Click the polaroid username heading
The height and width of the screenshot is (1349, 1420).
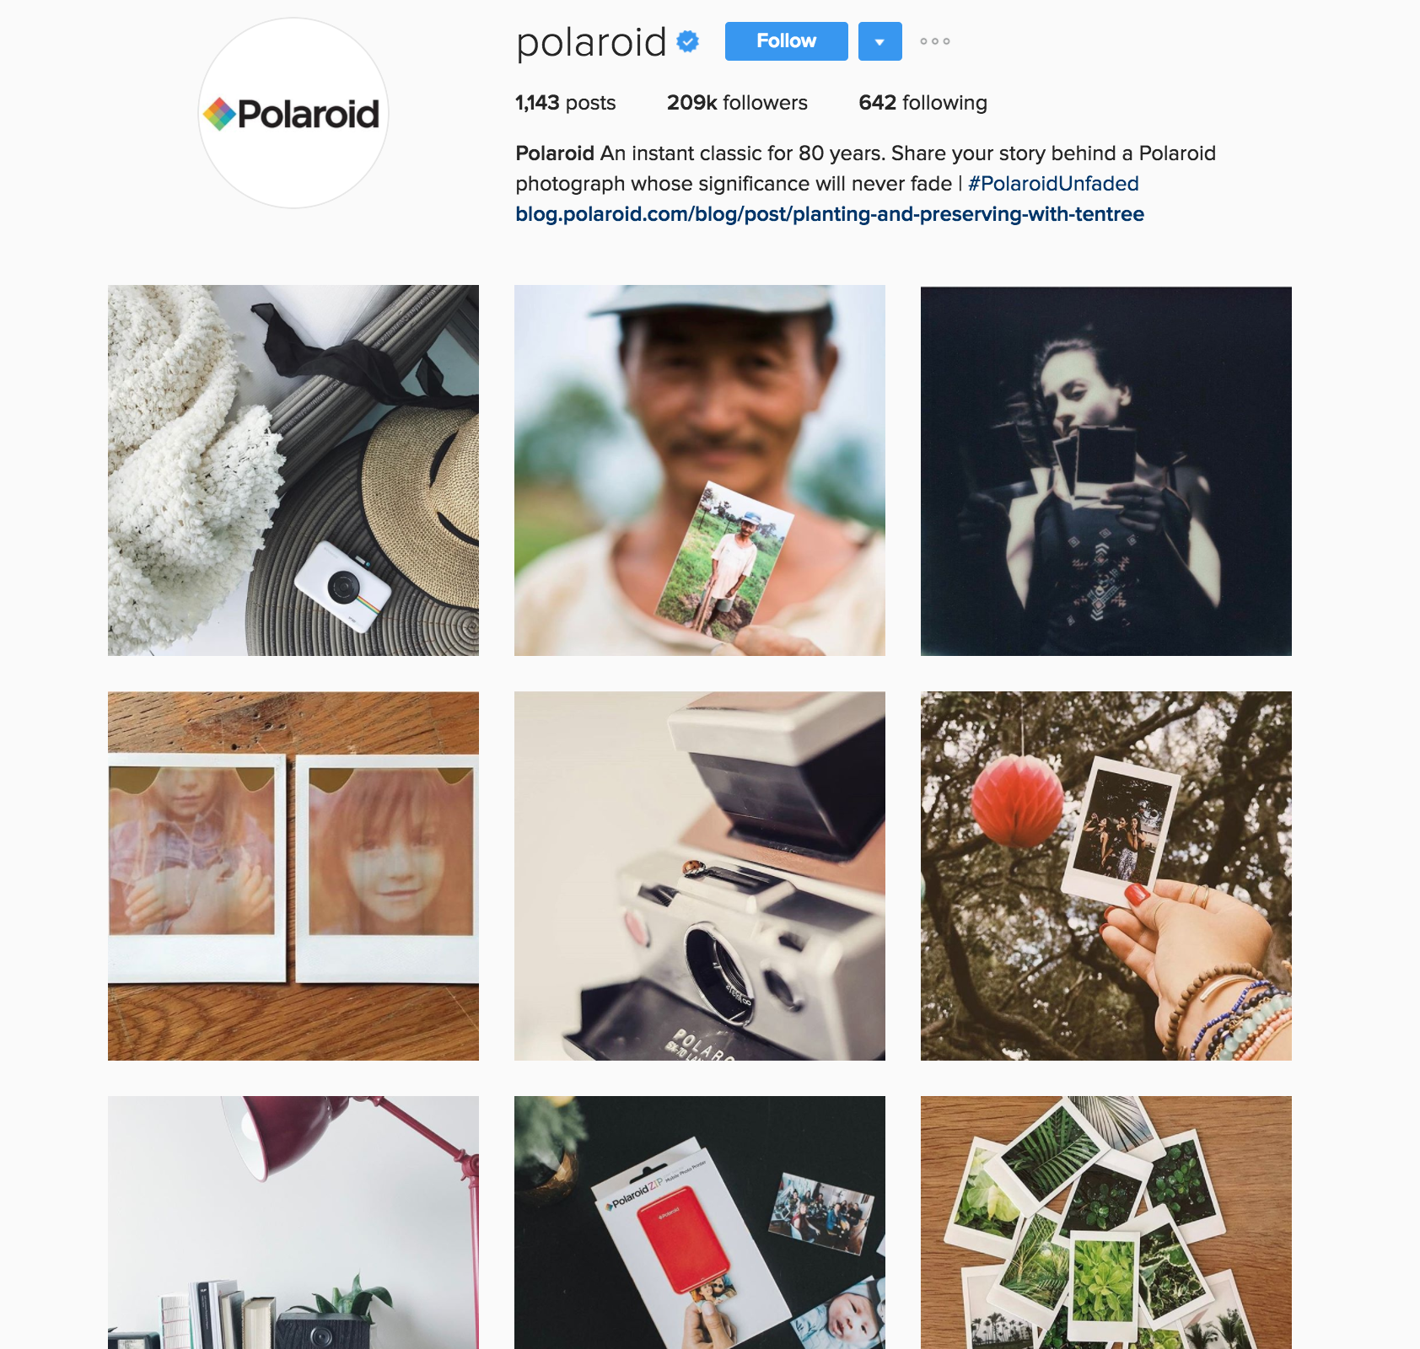591,42
